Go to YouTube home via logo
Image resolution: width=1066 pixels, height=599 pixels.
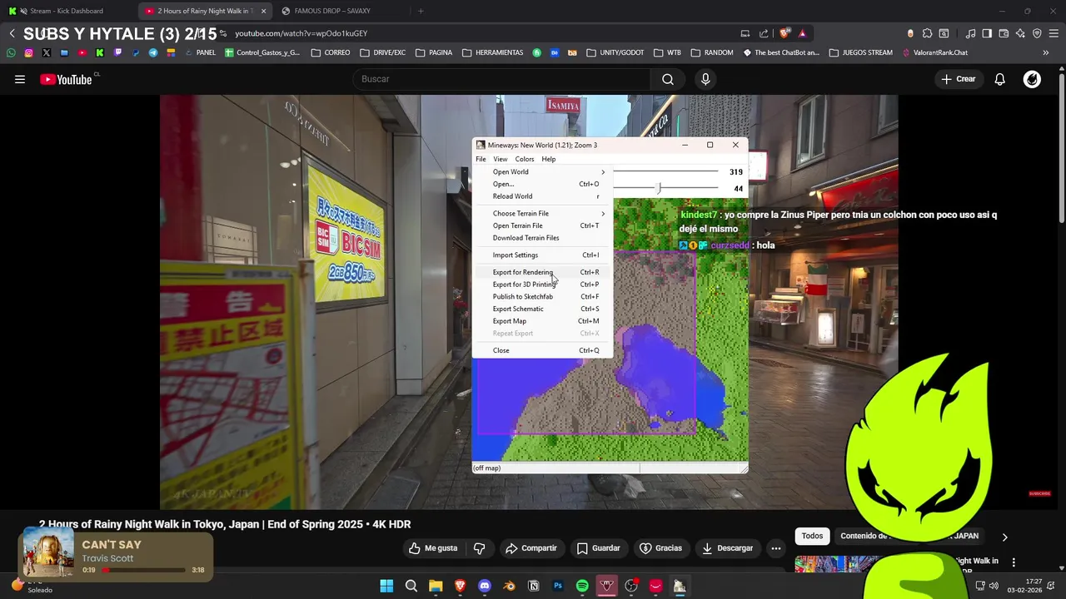click(66, 79)
